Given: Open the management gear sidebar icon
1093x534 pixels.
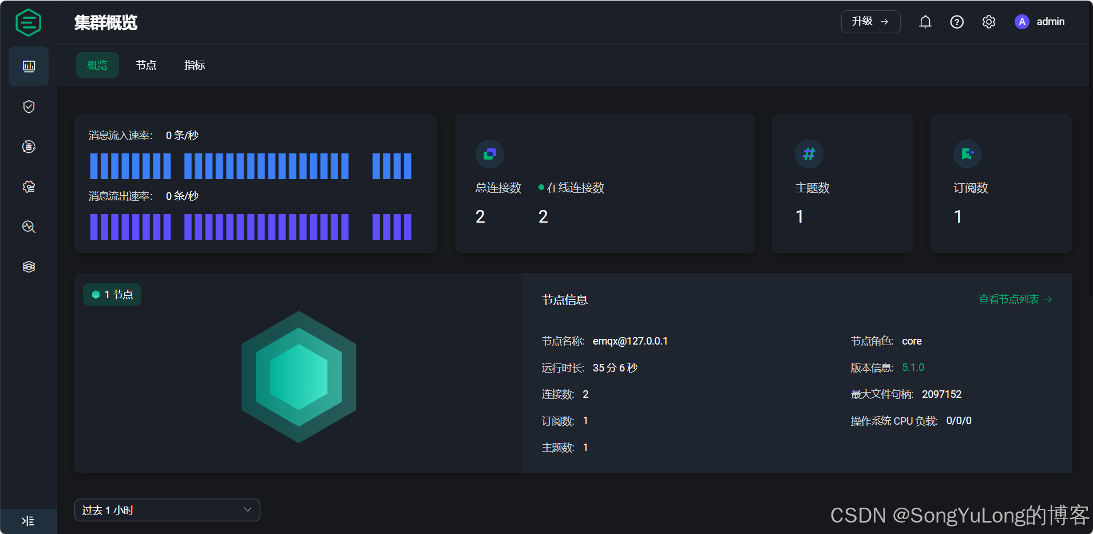Looking at the screenshot, I should (29, 187).
